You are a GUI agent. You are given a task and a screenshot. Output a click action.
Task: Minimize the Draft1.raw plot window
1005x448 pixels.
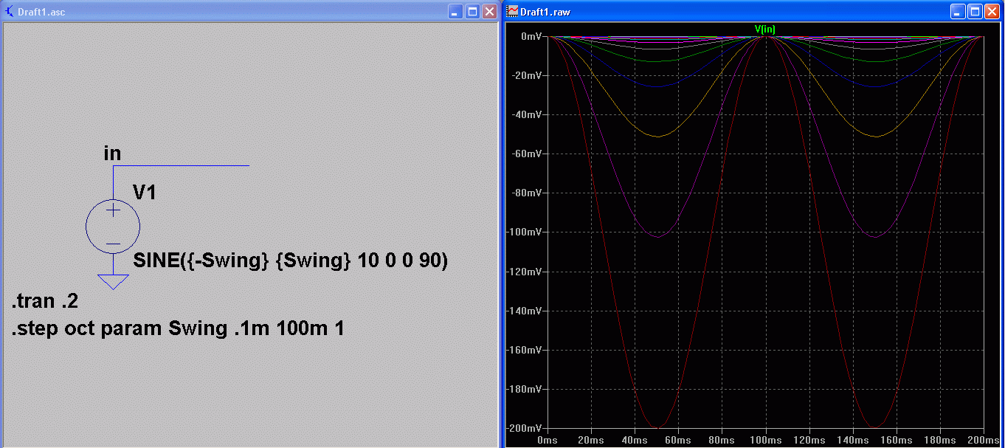click(958, 12)
